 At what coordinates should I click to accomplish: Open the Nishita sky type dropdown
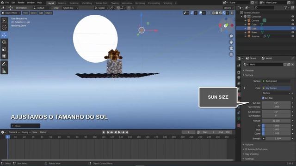(276, 93)
